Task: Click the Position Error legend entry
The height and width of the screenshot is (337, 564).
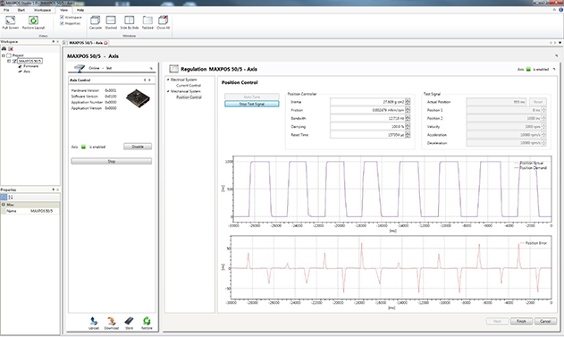Action: 534,243
